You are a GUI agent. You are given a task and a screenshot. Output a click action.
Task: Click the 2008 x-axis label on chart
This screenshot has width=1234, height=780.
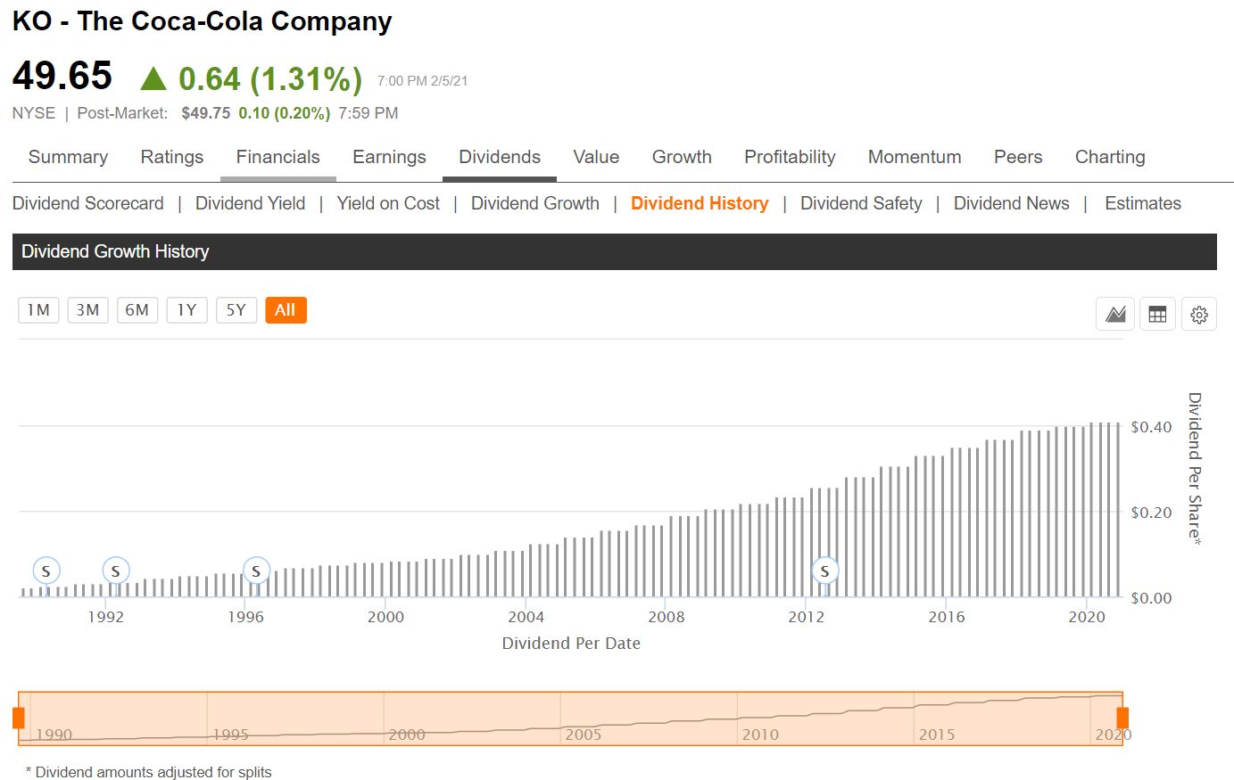pyautogui.click(x=667, y=617)
